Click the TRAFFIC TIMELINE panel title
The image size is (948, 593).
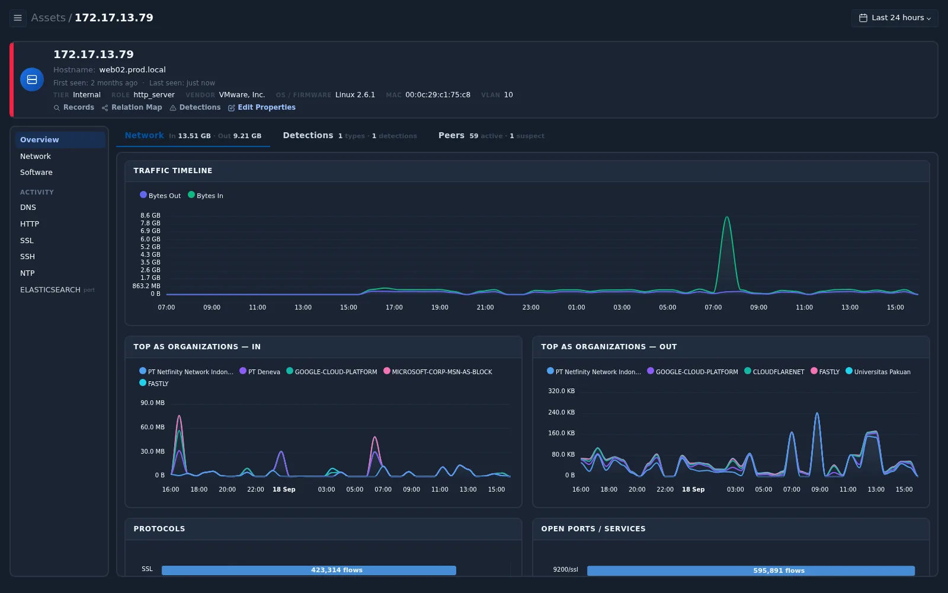tap(173, 171)
